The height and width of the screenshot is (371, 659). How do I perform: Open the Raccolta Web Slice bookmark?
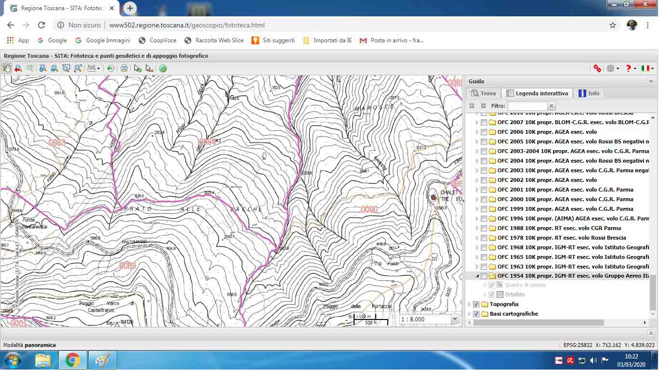click(214, 40)
